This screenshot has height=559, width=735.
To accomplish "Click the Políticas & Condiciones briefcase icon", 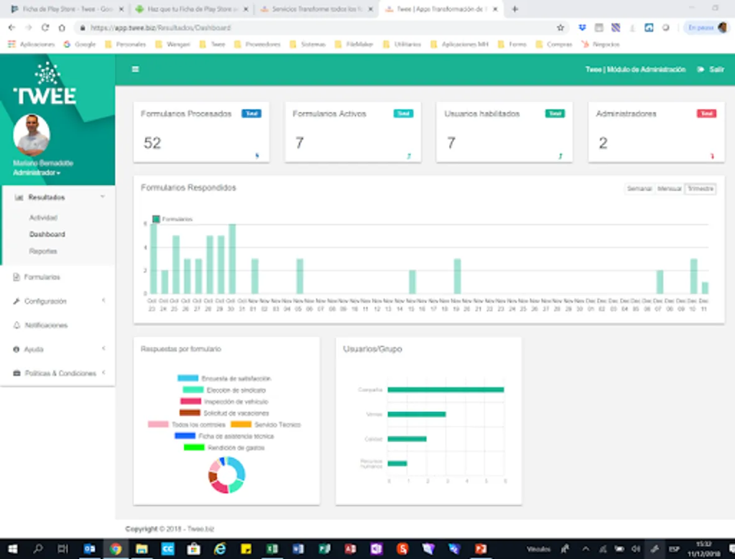I will pos(17,373).
